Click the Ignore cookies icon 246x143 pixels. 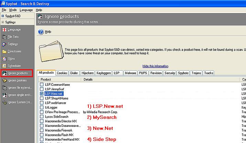click(4, 80)
